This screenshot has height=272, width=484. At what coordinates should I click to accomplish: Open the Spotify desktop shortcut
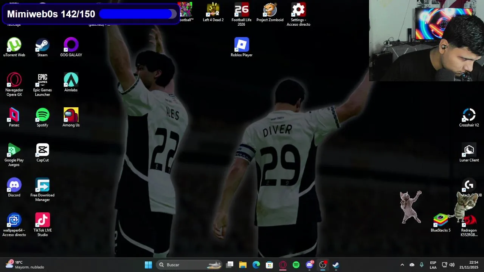pos(42,117)
